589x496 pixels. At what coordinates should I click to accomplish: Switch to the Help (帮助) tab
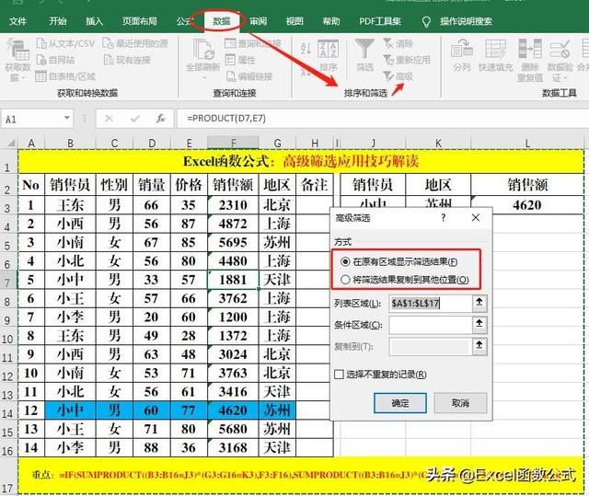coord(331,21)
